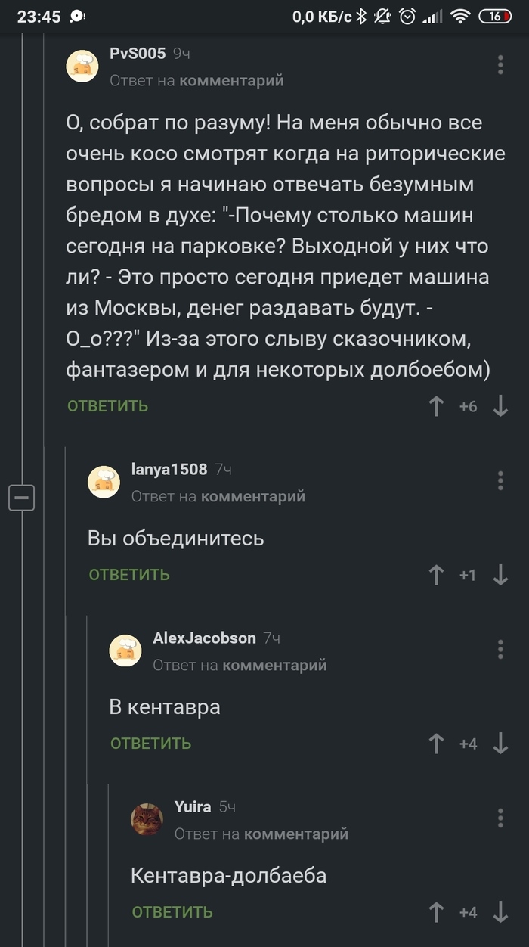
Task: Open PvS005's user profile name
Action: coord(138,54)
